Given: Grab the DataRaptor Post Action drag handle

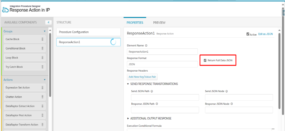Looking at the screenshot, I should 42,115.
